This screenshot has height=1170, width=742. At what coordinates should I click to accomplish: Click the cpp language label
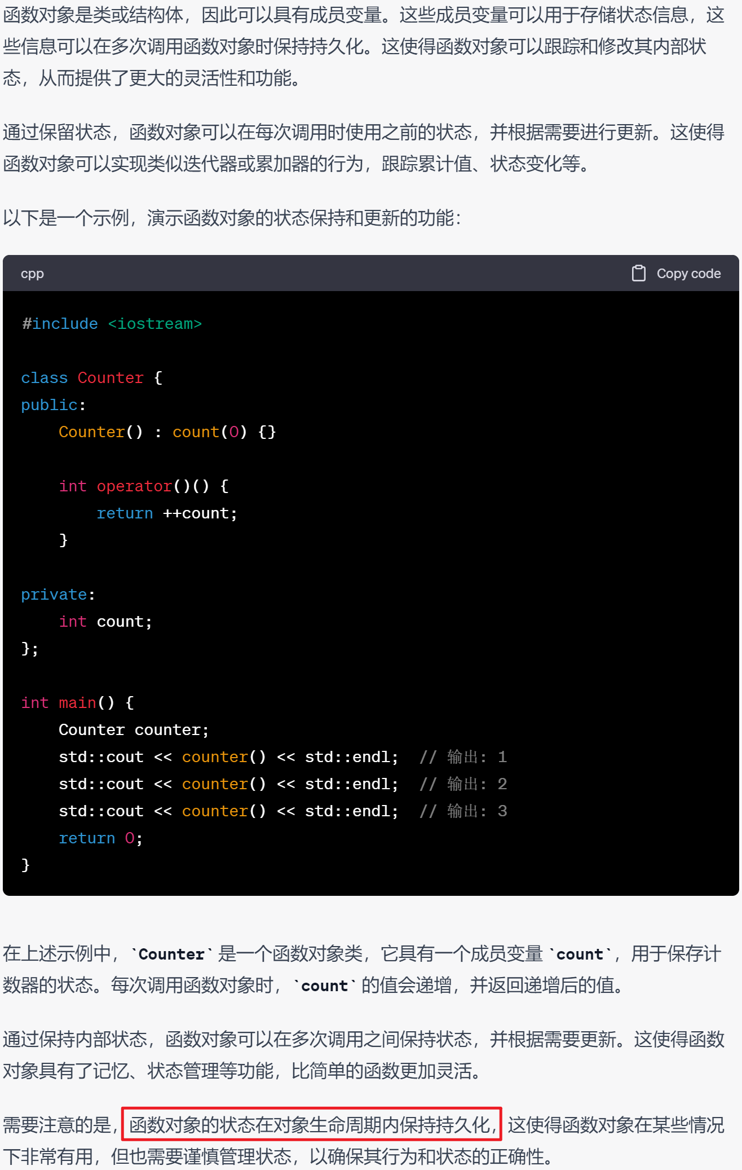click(x=32, y=274)
